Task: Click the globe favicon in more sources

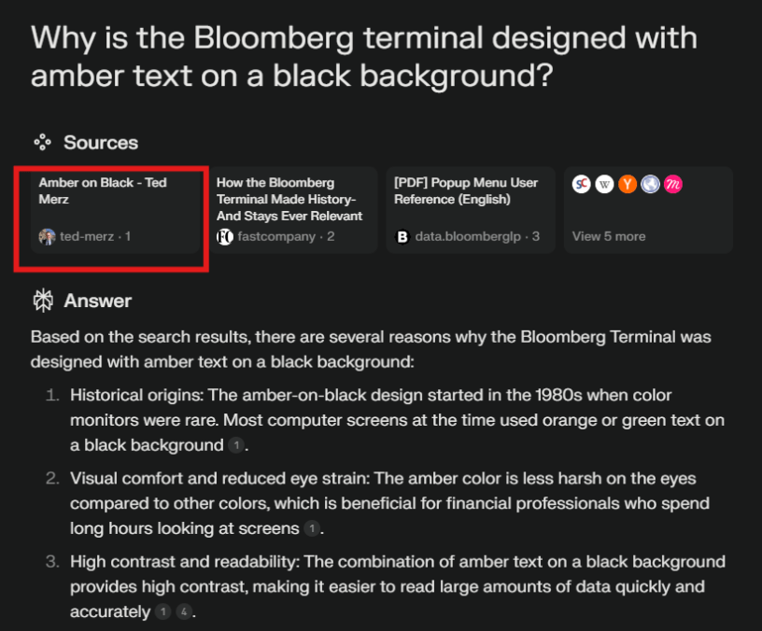Action: (650, 185)
